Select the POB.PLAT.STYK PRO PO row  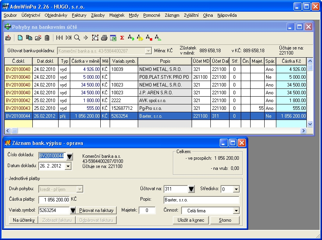[x=155, y=77]
